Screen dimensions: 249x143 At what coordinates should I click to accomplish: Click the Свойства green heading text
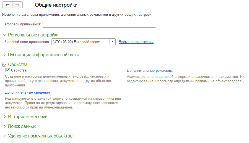point(18,65)
